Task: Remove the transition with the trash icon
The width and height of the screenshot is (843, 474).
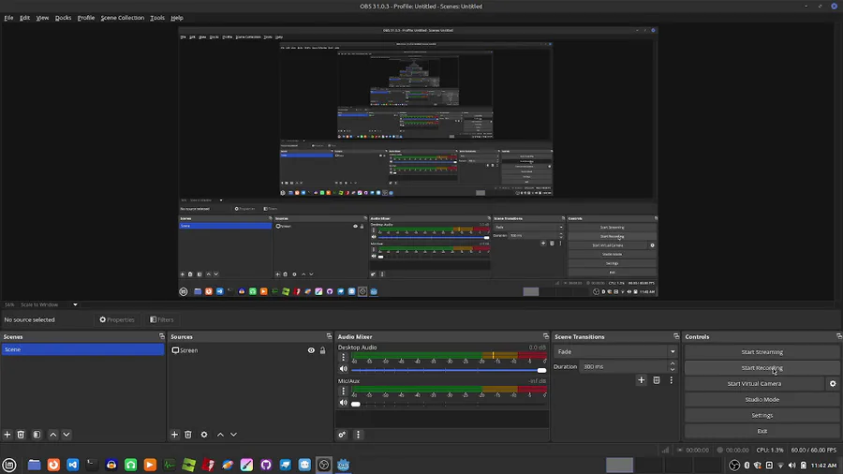Action: [x=657, y=380]
